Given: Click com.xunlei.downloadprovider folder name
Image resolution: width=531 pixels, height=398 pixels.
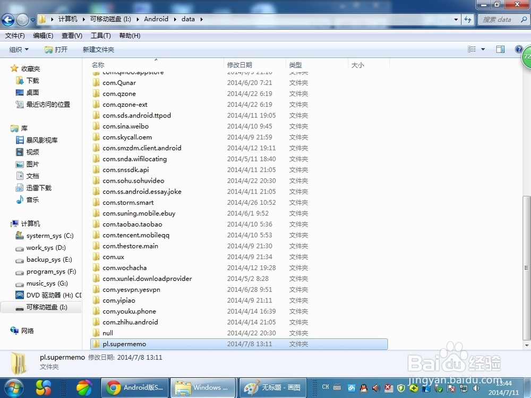Looking at the screenshot, I should pyautogui.click(x=147, y=279).
